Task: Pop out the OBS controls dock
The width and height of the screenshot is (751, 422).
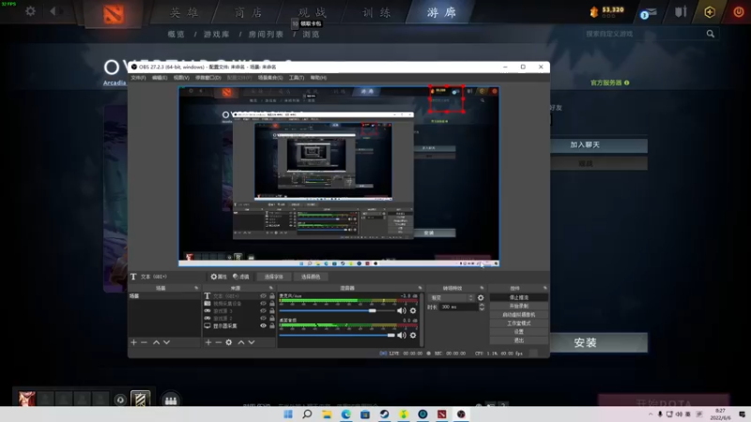Action: click(545, 288)
